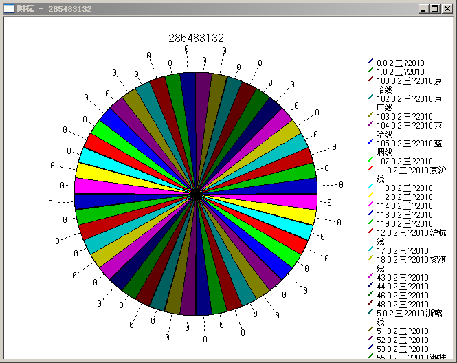
Task: Select the cyan marker for legend 110.0
Action: 371,187
